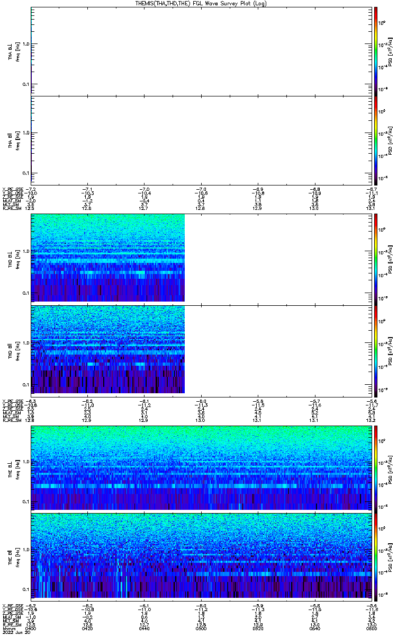Click the 1.0 frequency tick on THE B-perpendicular

[x=26, y=461]
